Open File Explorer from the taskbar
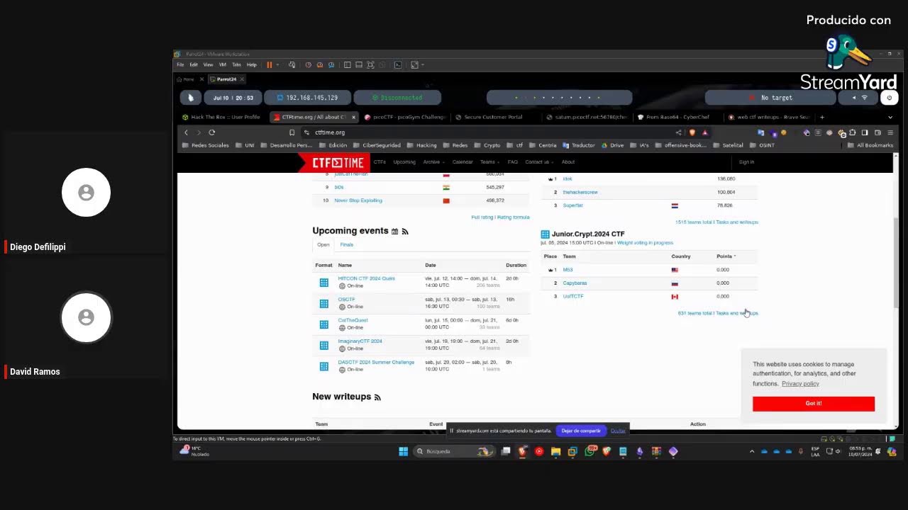908x510 pixels. [555, 451]
